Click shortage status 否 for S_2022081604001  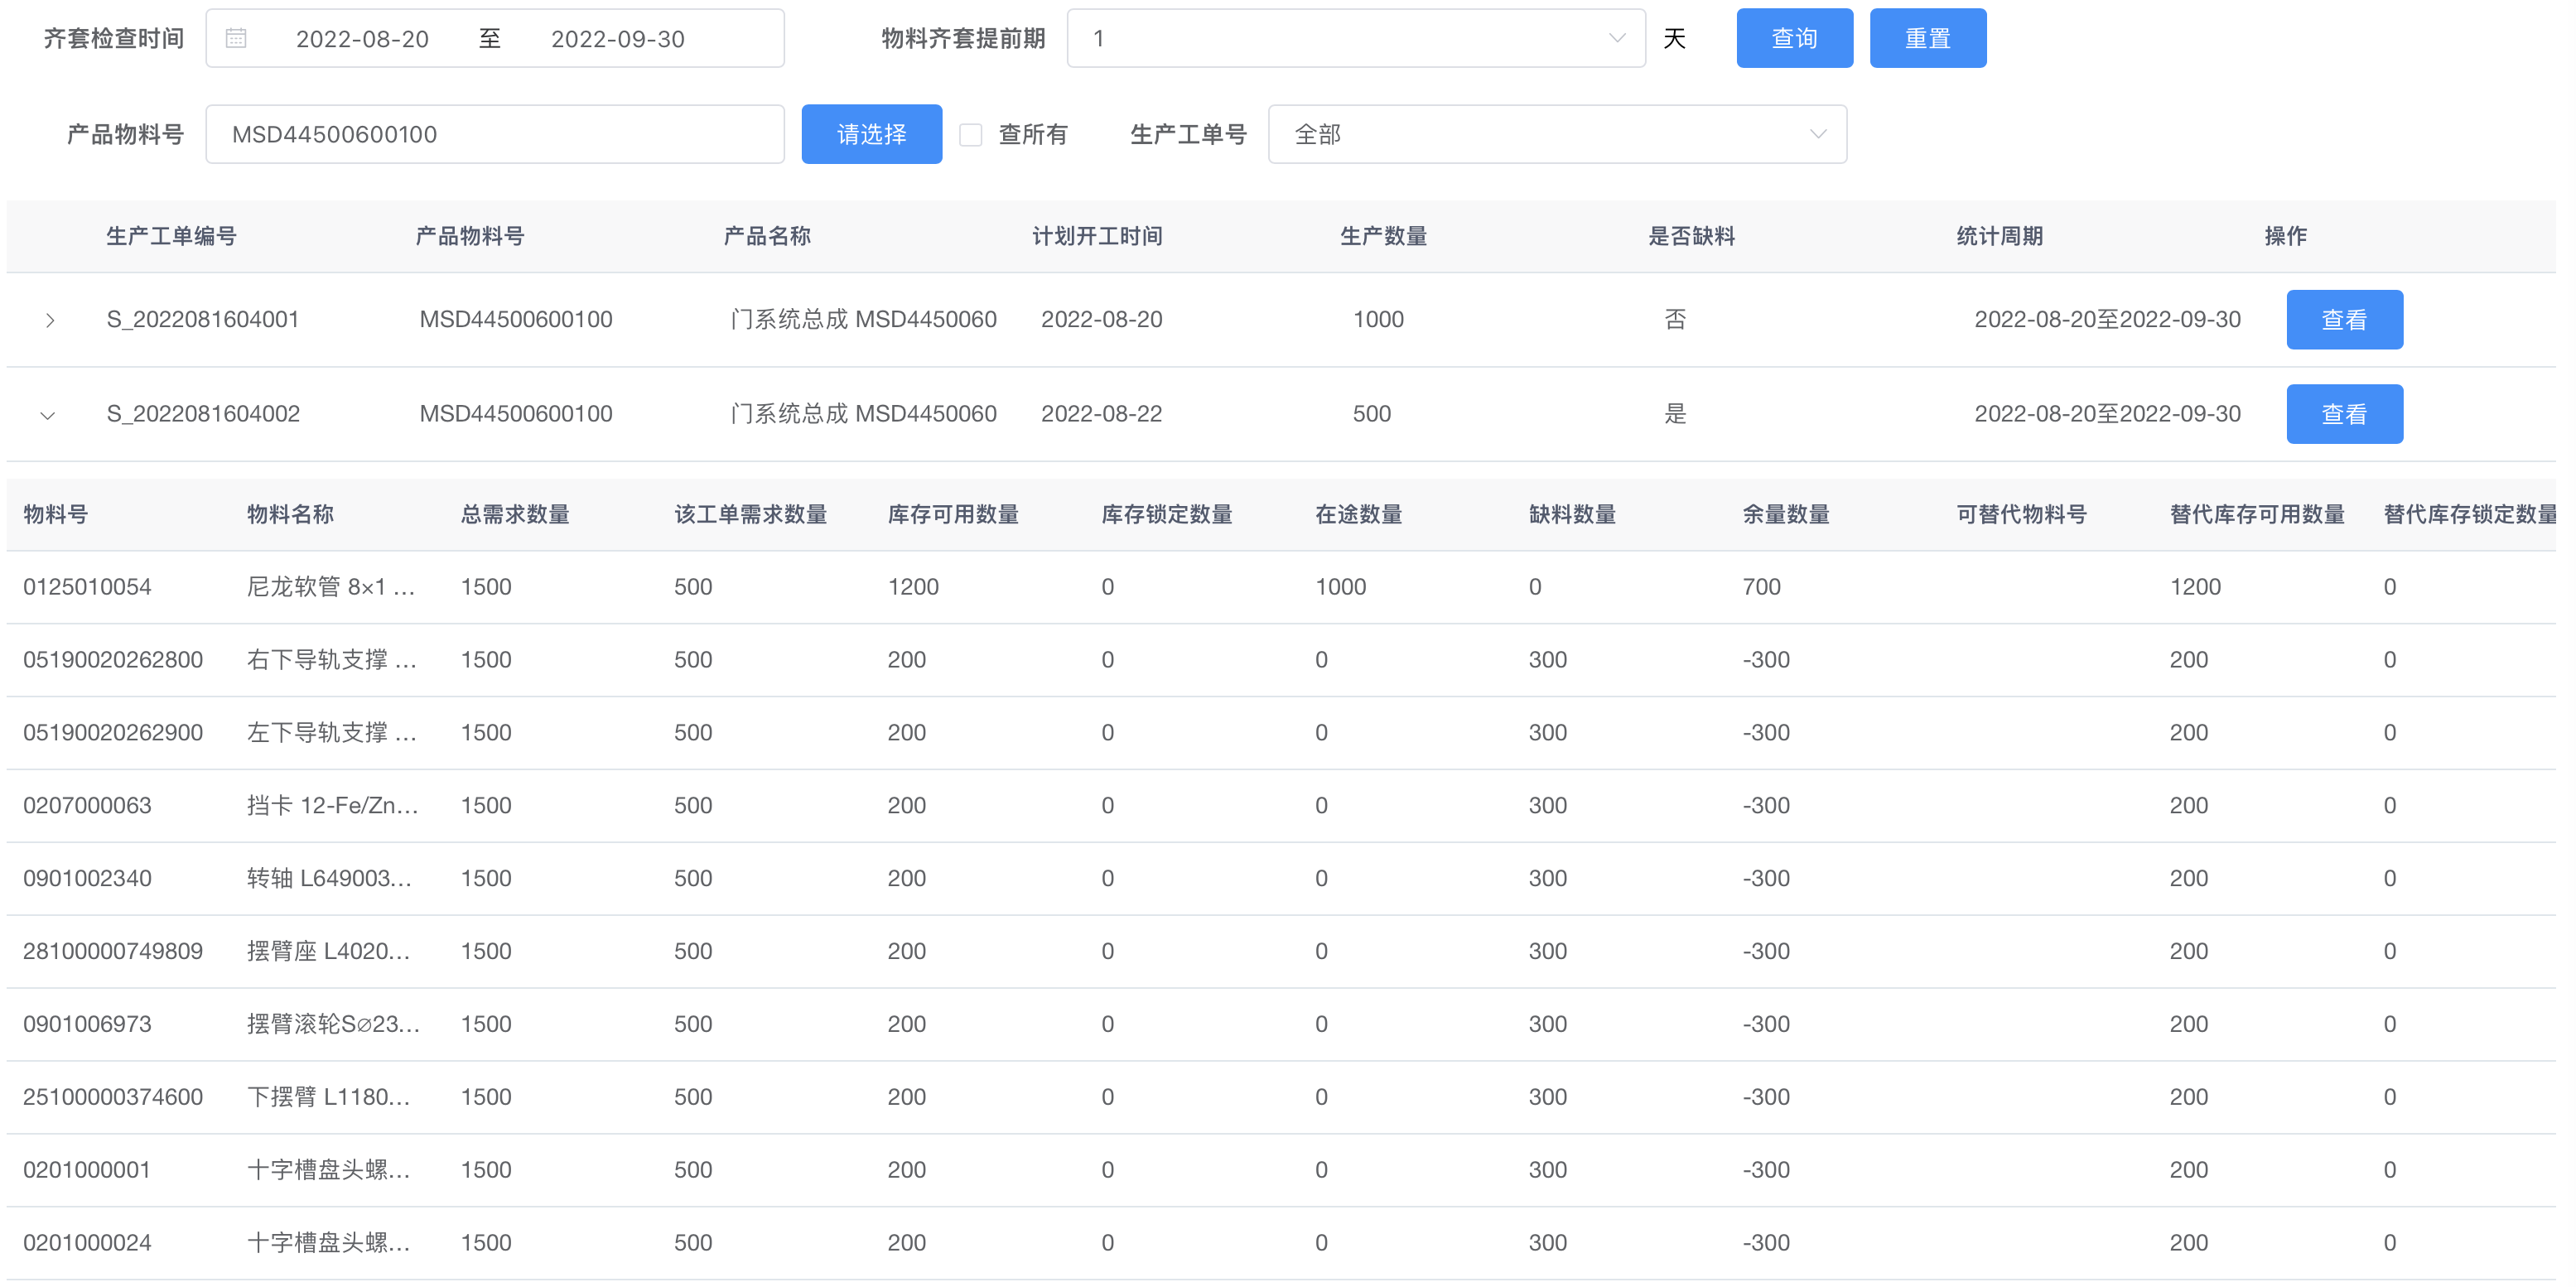point(1675,320)
